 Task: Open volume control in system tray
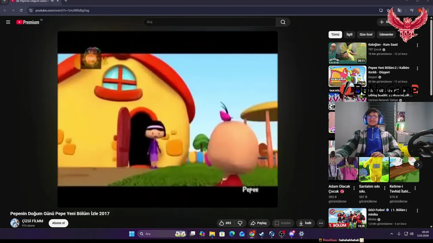coord(412,234)
